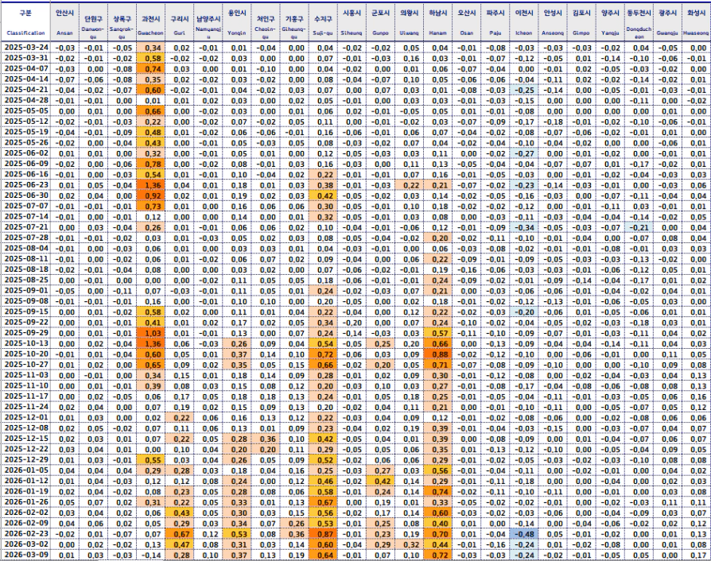Click the 의왕시 Uiwang column header
The height and width of the screenshot is (561, 711).
click(409, 21)
